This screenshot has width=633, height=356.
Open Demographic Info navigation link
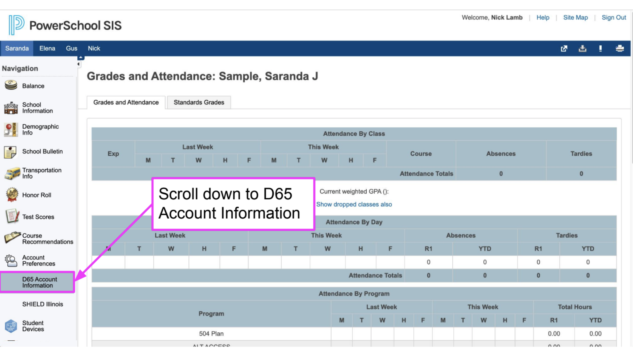(x=40, y=129)
